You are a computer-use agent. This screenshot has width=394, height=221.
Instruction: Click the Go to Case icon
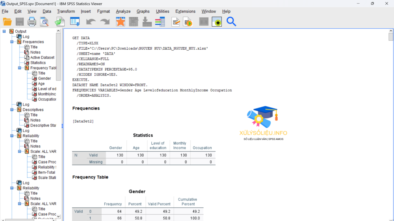click(x=134, y=22)
